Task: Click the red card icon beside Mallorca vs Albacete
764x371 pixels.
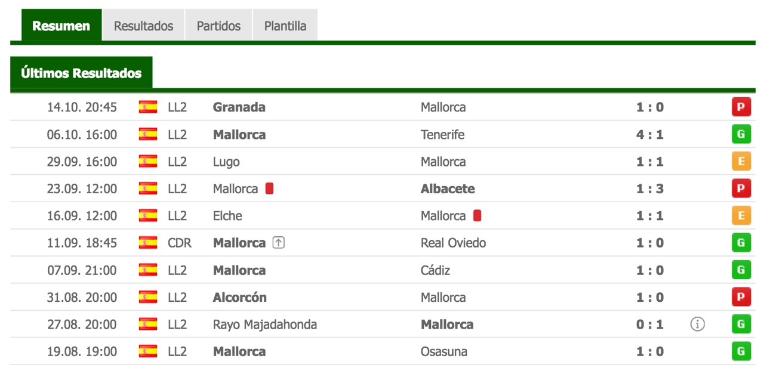Action: click(269, 188)
